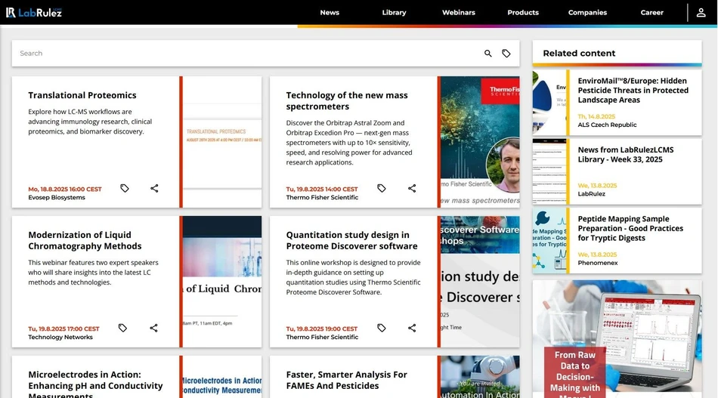Select Webinars in the top navigation
This screenshot has height=398, width=718.
click(x=459, y=13)
